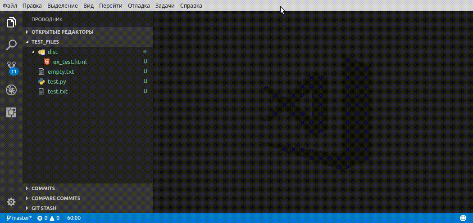Image resolution: width=473 pixels, height=223 pixels.
Task: Open the Файл menu
Action: click(10, 6)
